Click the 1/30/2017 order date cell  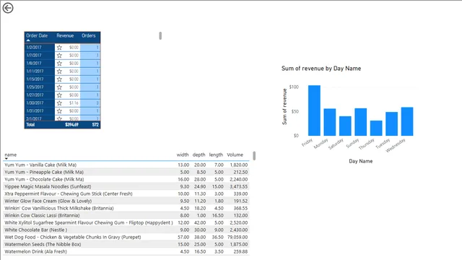(40, 103)
